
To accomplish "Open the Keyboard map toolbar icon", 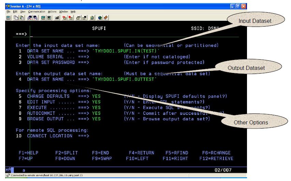I will tap(57, 18).
